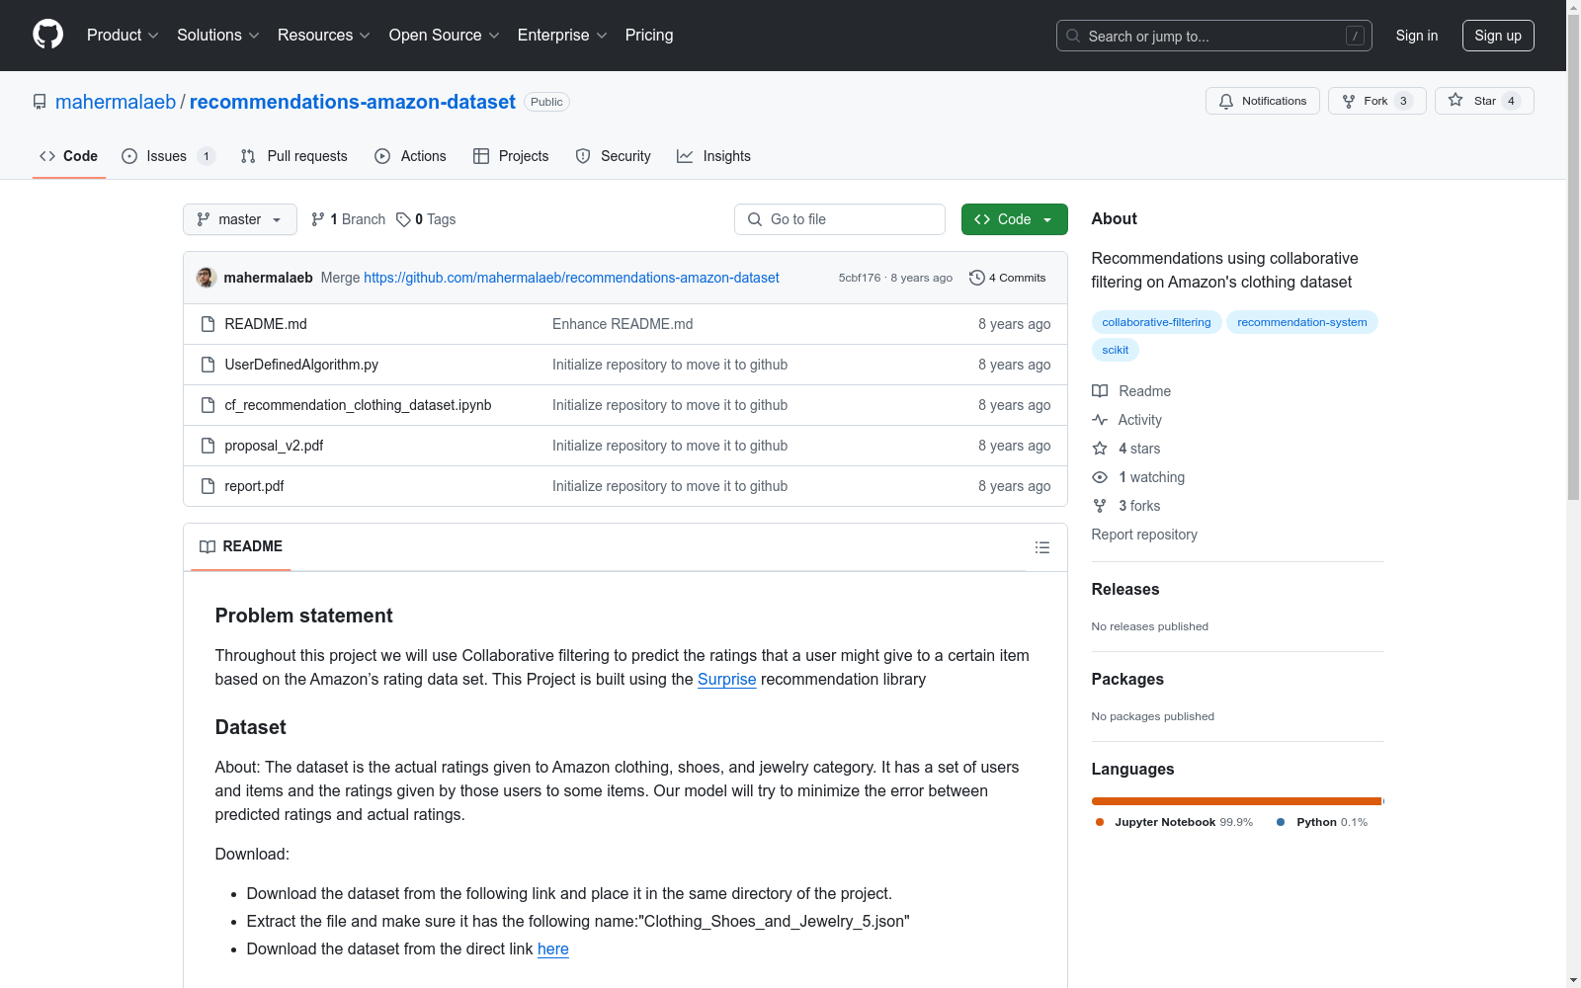Switch to the Security tab
This screenshot has width=1581, height=988.
pos(614,156)
